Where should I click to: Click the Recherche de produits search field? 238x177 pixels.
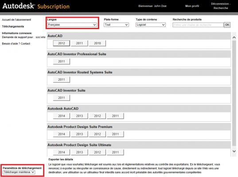click(198, 25)
